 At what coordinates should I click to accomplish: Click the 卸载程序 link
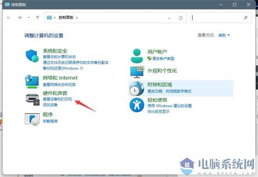50,121
